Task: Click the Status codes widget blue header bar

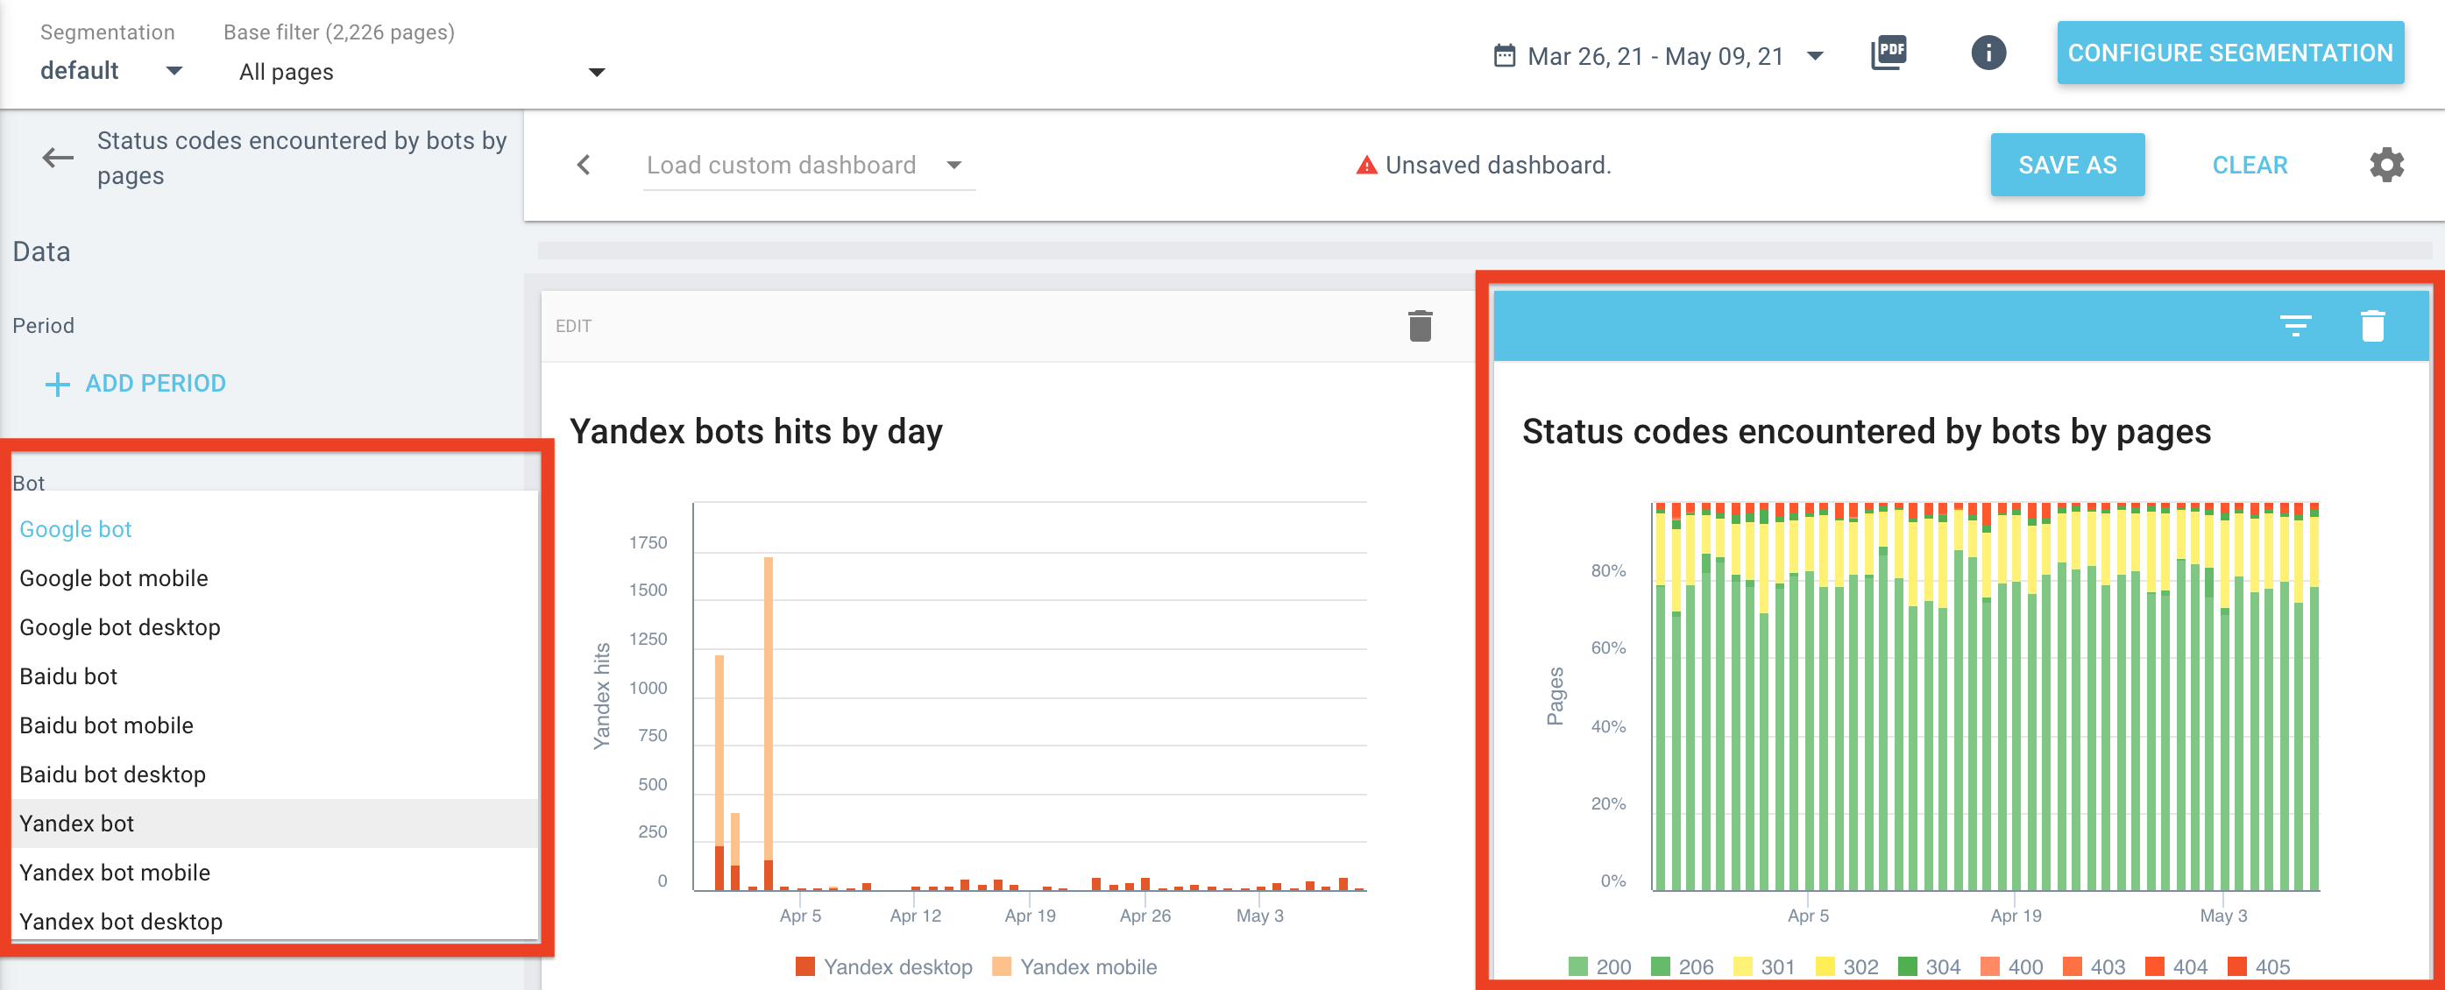Action: [x=1960, y=326]
